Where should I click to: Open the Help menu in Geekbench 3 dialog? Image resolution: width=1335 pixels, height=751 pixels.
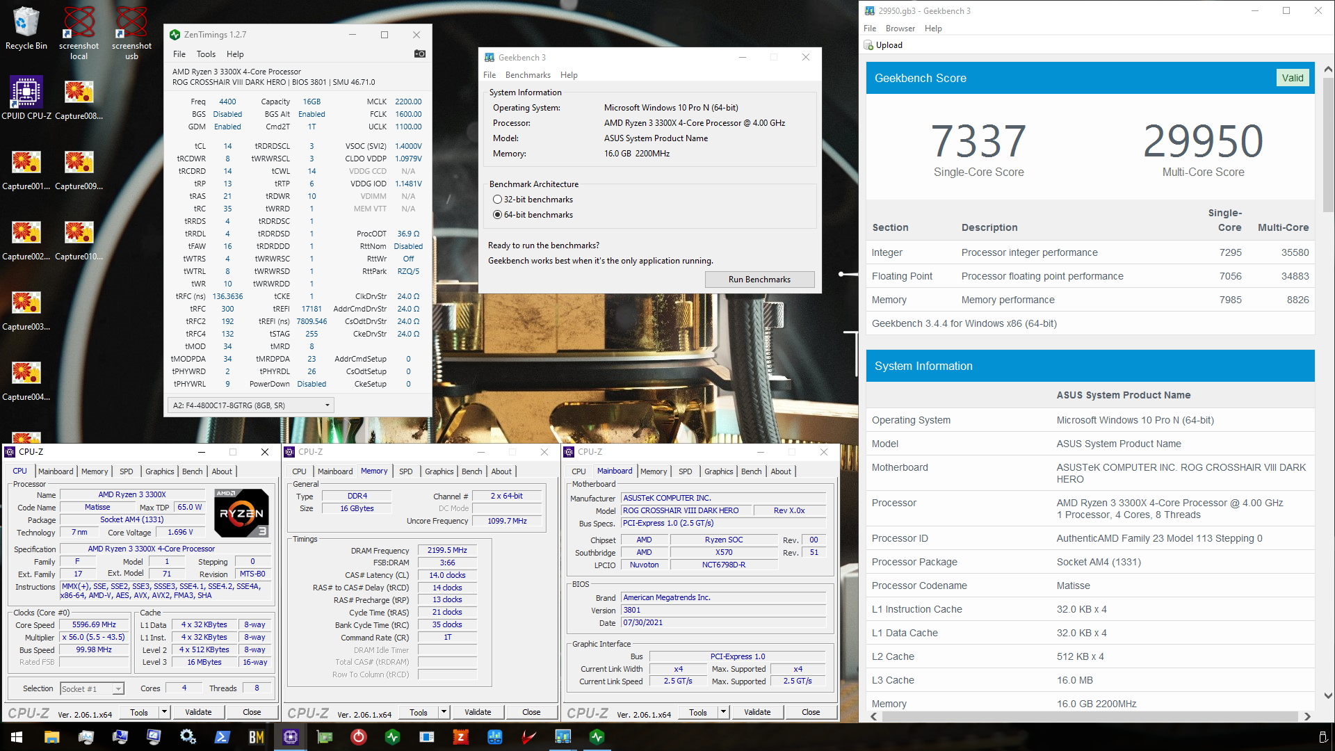click(569, 75)
